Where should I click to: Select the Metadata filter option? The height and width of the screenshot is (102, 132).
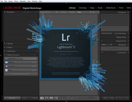[72, 12]
